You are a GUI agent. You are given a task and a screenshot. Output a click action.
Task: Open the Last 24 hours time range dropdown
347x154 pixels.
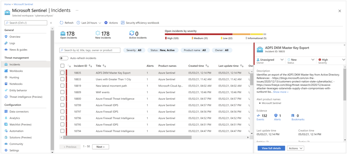(89, 23)
